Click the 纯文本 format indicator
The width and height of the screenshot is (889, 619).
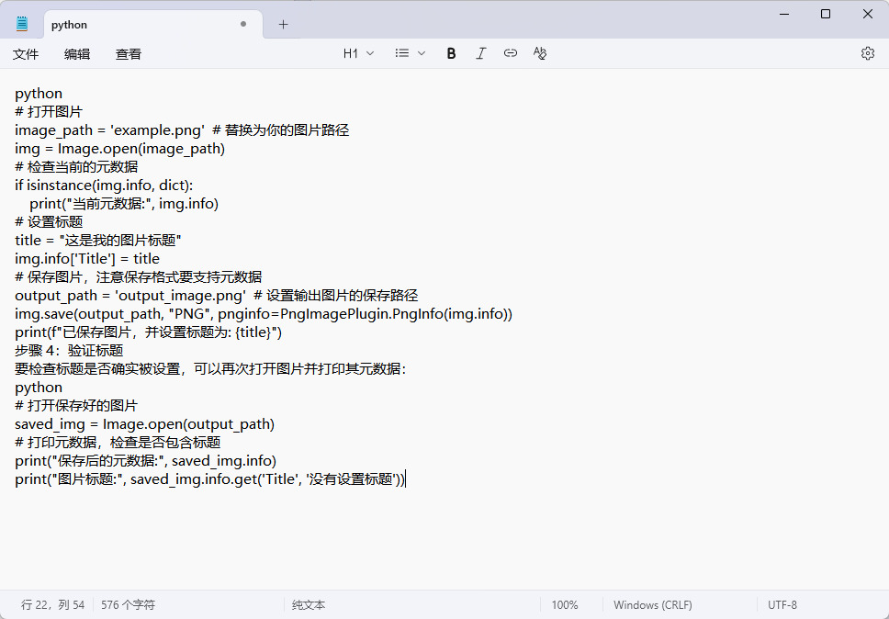pos(309,605)
